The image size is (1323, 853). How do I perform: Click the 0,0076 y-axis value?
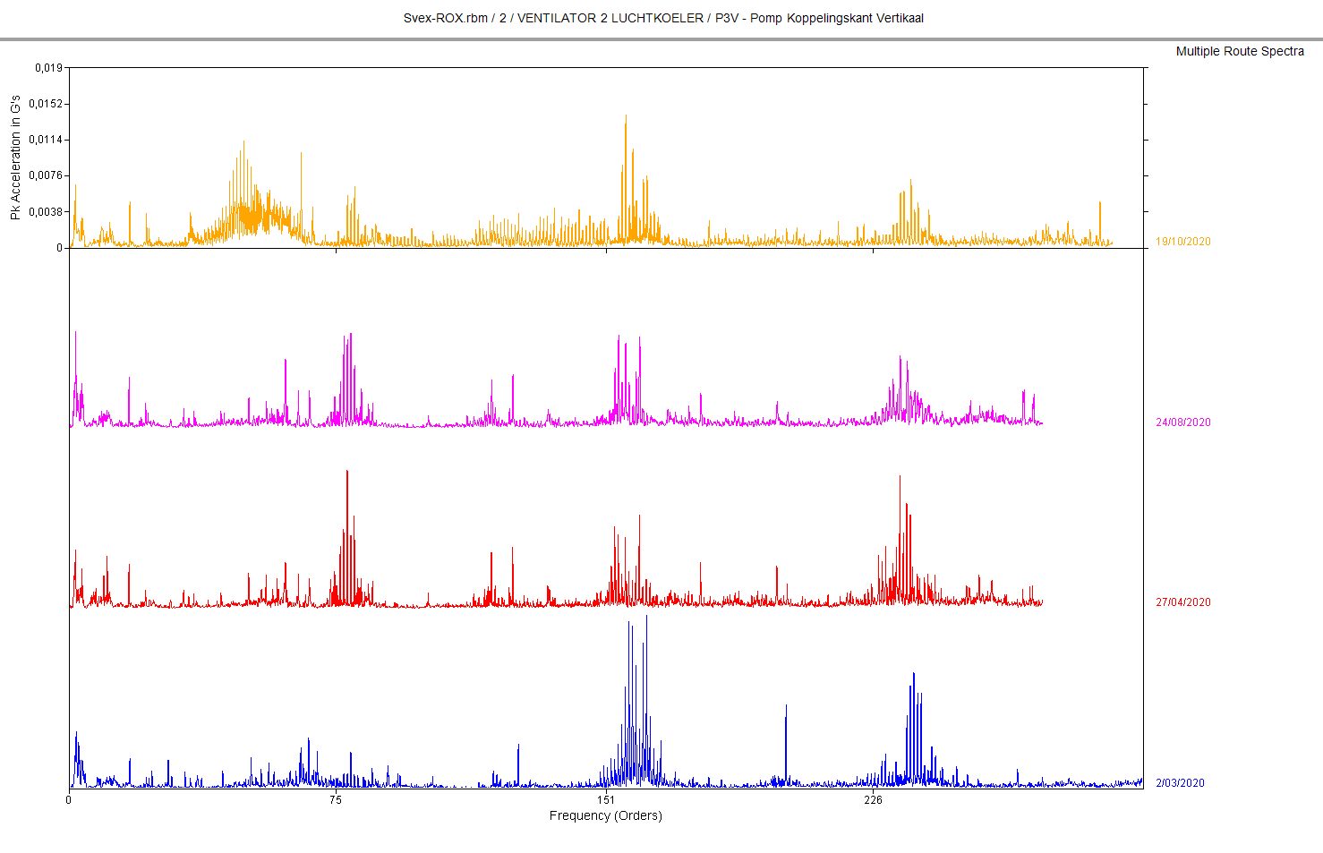click(x=46, y=175)
